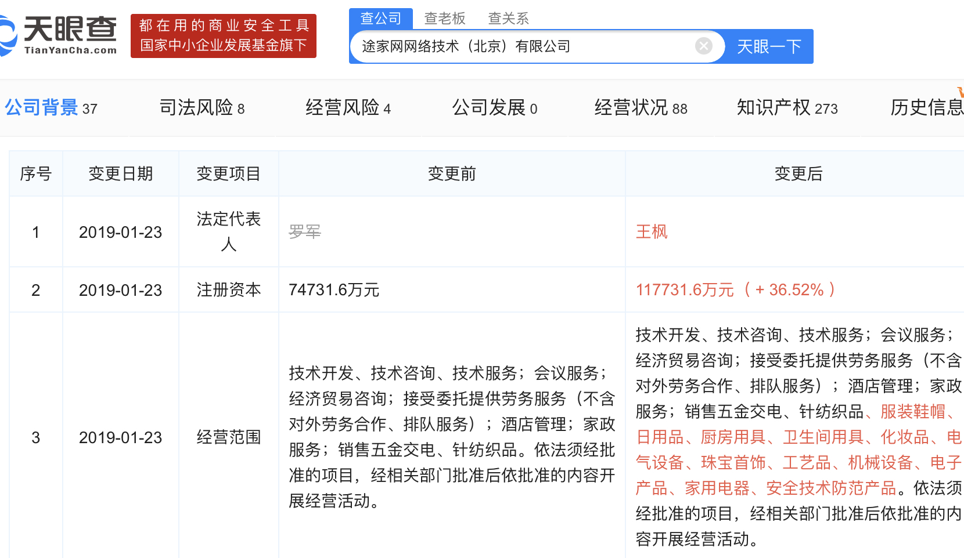Open the 司法风险 section tab
The image size is (964, 558).
202,108
